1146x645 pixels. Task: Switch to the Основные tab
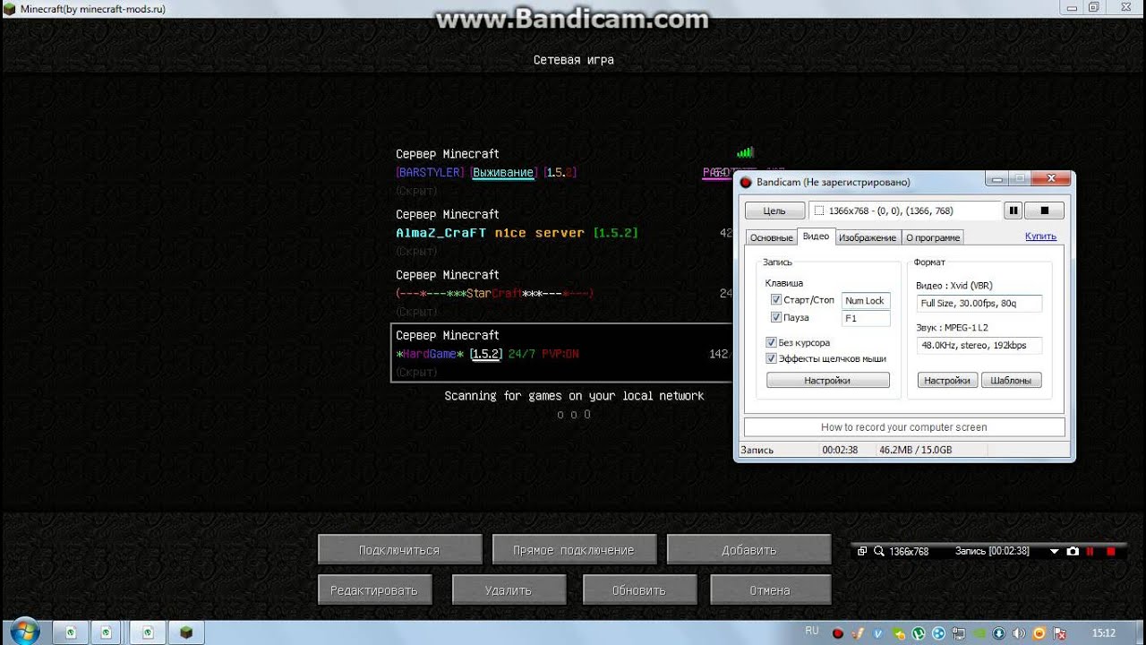[x=771, y=237]
